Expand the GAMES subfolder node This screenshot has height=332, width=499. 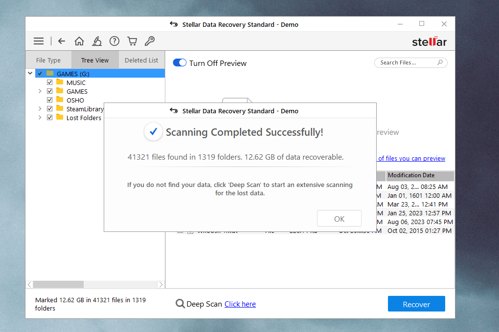click(x=40, y=91)
